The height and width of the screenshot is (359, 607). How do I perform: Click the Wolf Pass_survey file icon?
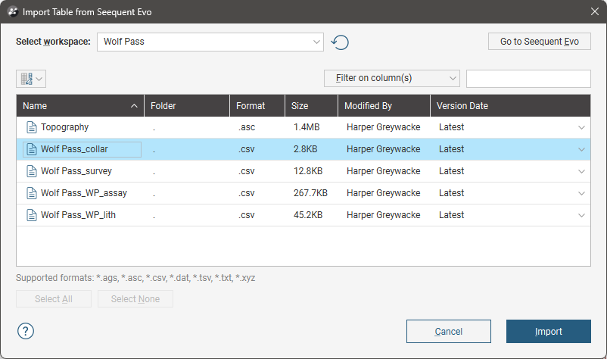(x=32, y=171)
